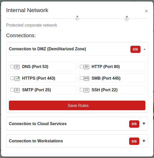Collapse the Connection to DMZ section
This screenshot has height=158, width=154.
pos(144,49)
